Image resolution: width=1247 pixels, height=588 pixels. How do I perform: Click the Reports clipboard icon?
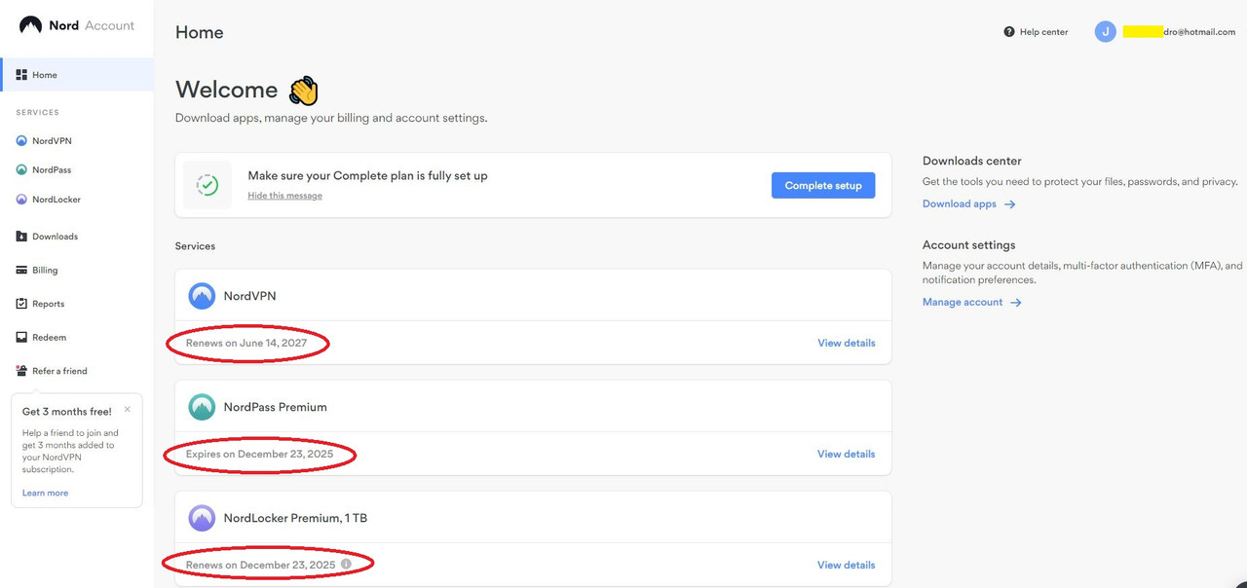pyautogui.click(x=21, y=304)
